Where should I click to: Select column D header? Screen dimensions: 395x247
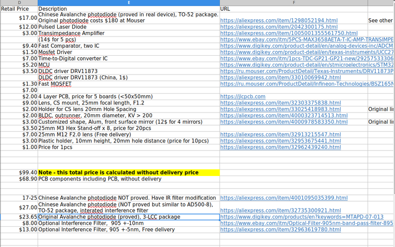tap(19, 2)
